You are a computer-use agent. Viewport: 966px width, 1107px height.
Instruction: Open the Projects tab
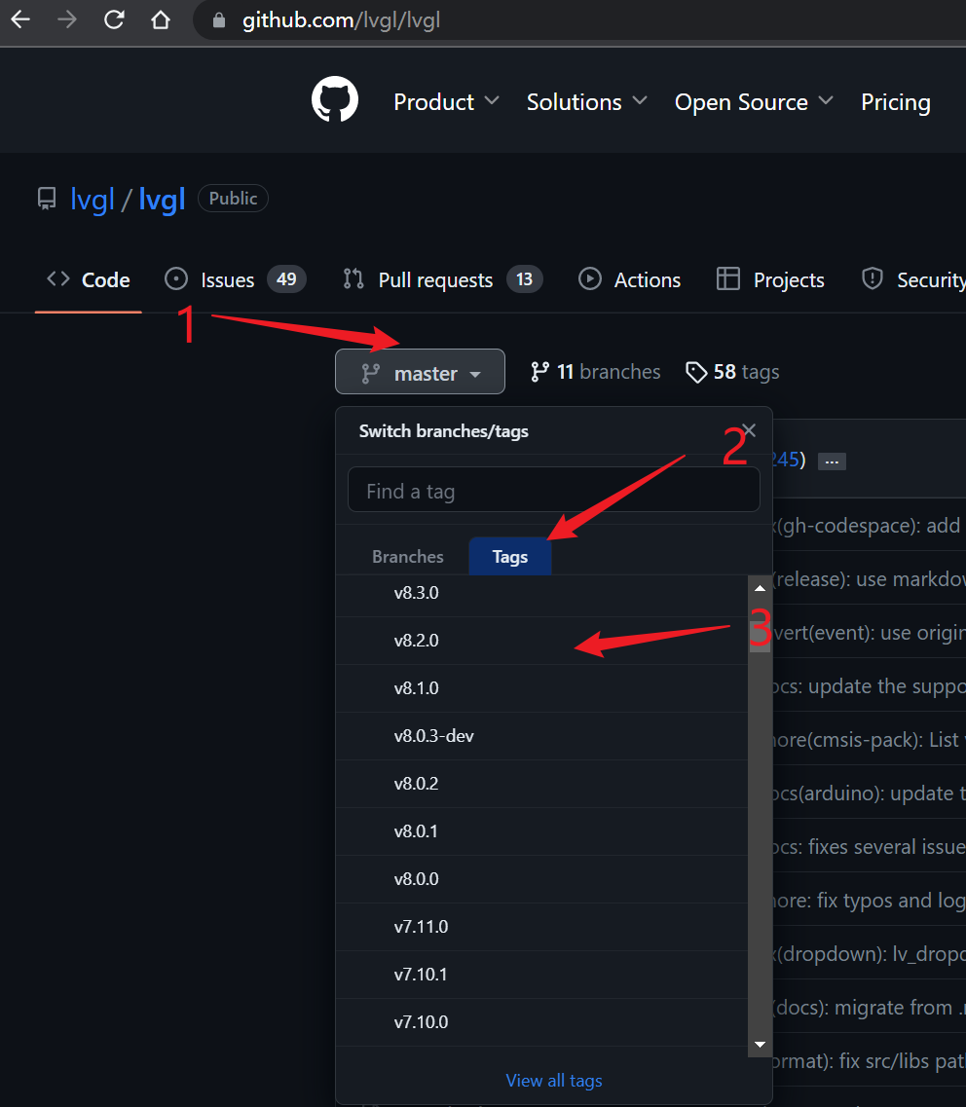(x=769, y=280)
